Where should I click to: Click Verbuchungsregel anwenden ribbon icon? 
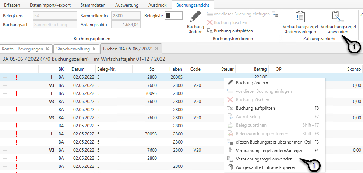[338, 18]
